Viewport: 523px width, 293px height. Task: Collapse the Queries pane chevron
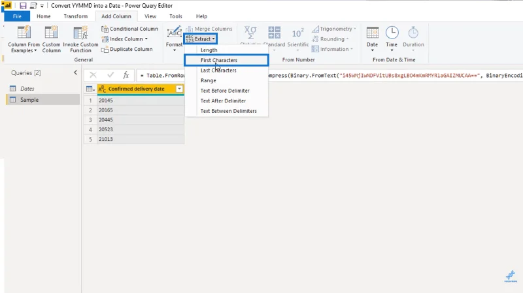(x=75, y=72)
